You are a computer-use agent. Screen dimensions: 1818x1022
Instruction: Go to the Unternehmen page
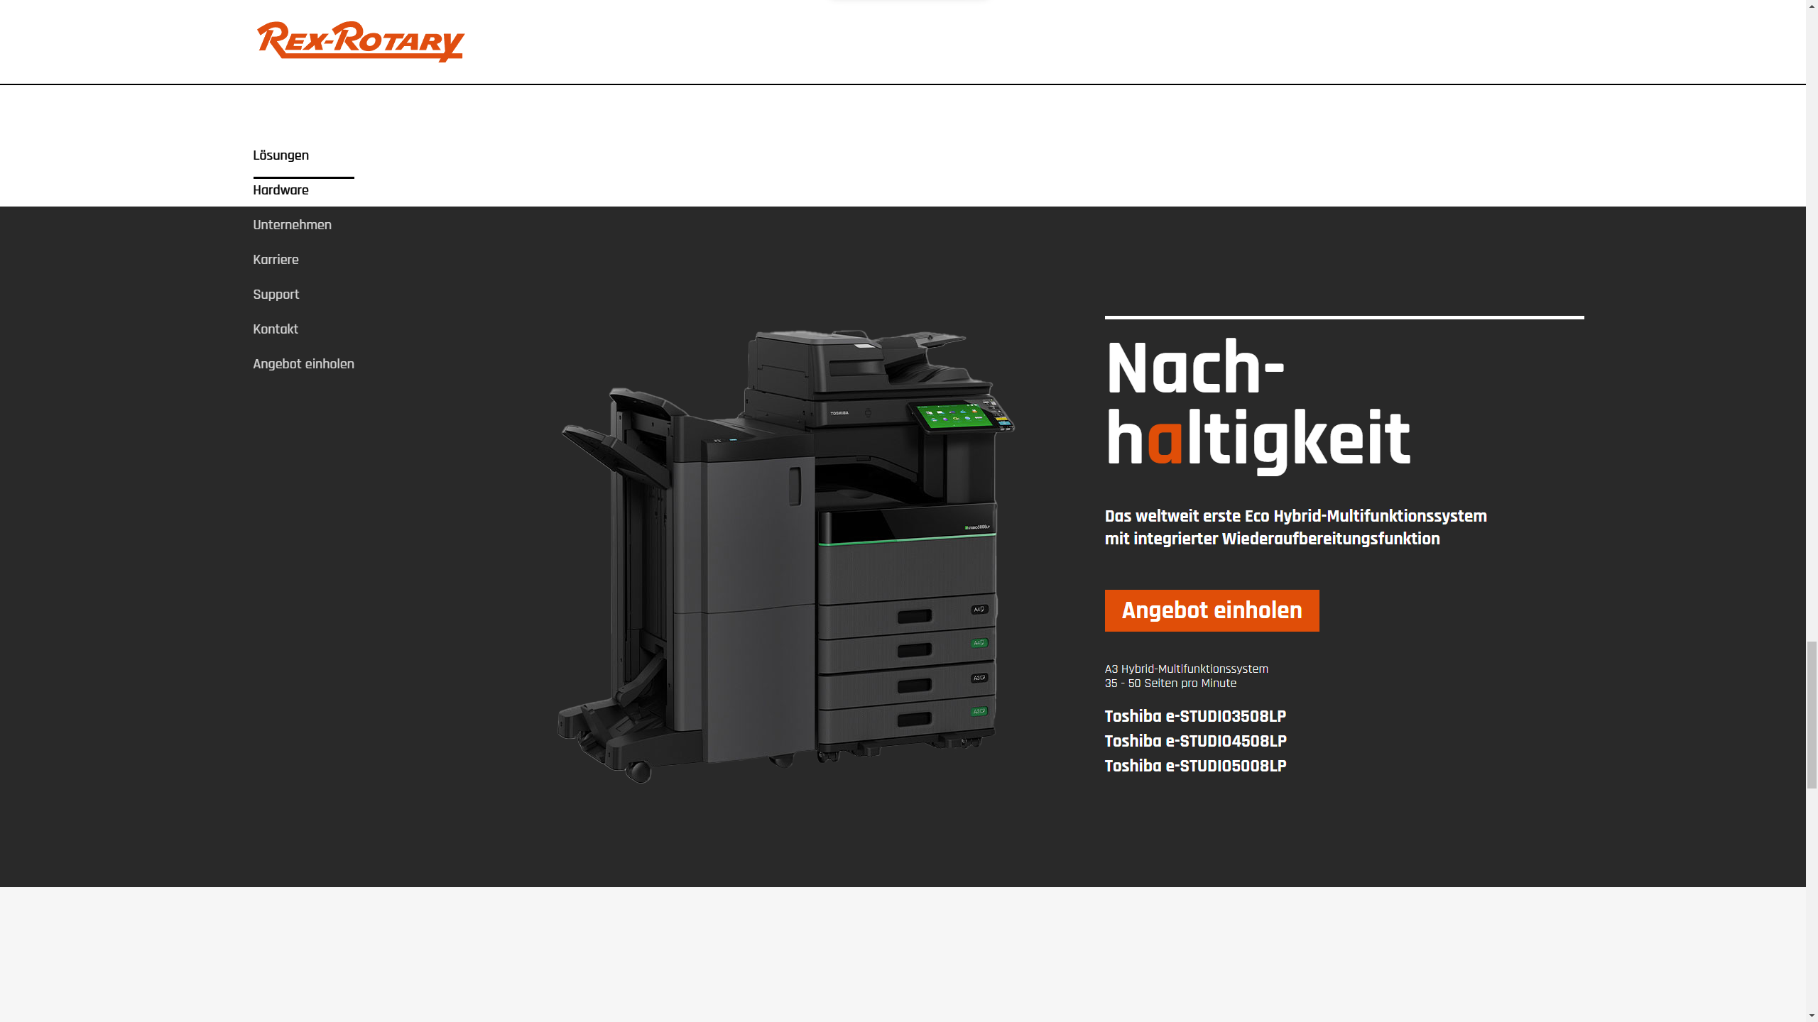(x=292, y=225)
